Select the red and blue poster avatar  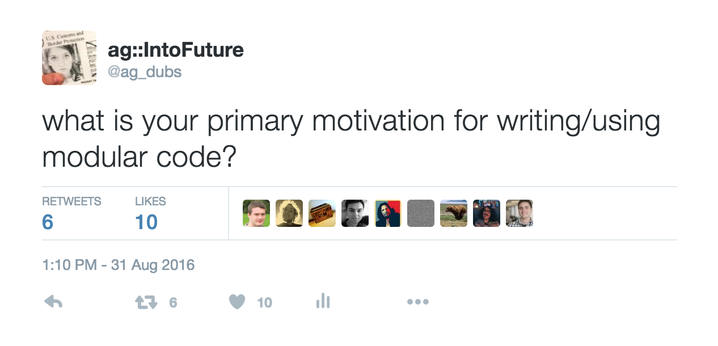(388, 213)
